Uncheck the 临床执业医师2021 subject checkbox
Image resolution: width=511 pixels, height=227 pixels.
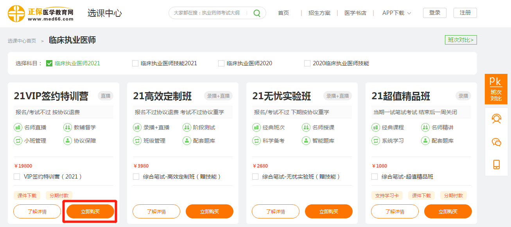tap(49, 63)
